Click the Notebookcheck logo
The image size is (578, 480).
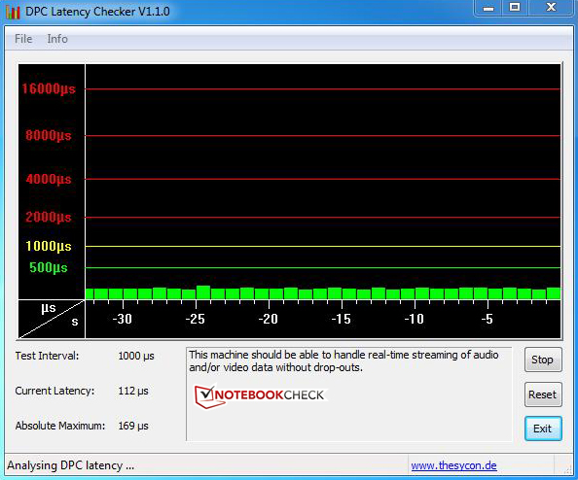(259, 395)
